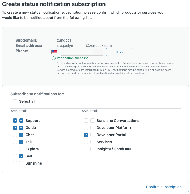The width and height of the screenshot is (190, 194).
Task: Enable Email notifications for Explore
Action: [21, 149]
